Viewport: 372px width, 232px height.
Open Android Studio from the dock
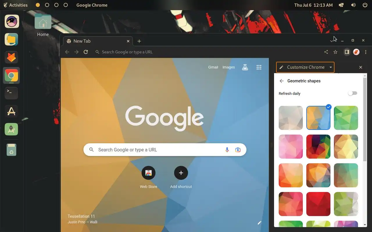click(x=11, y=129)
